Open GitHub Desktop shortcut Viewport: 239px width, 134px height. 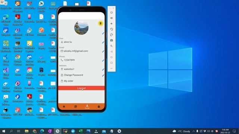coord(18,86)
